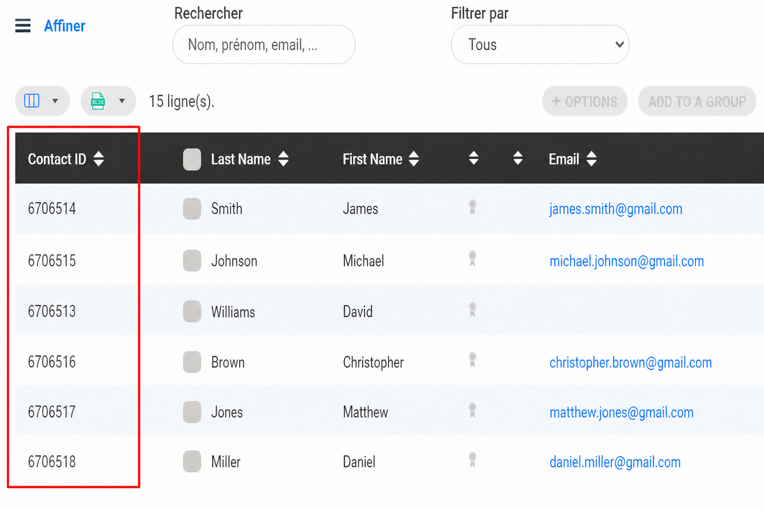
Task: Focus the Rechercher search field
Action: point(264,45)
